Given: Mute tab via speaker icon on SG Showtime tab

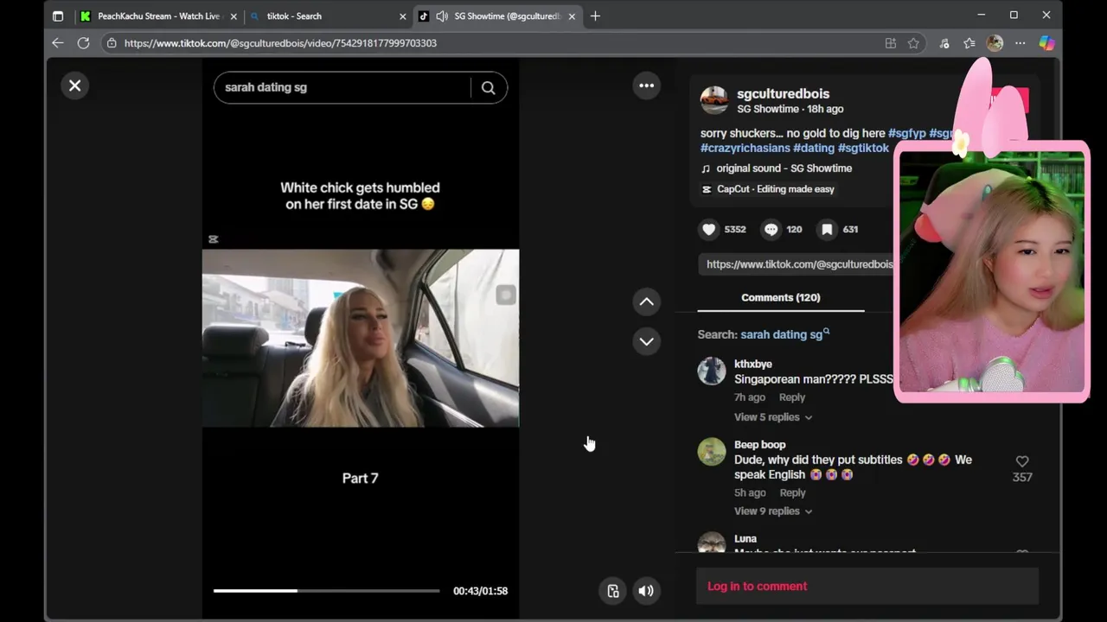Looking at the screenshot, I should tap(442, 16).
